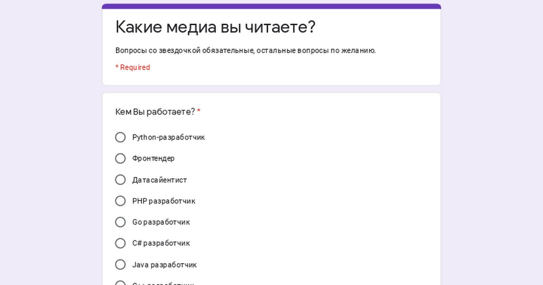Choose the Фронтендер radio circle
Image resolution: width=543 pixels, height=285 pixels.
[x=120, y=158]
